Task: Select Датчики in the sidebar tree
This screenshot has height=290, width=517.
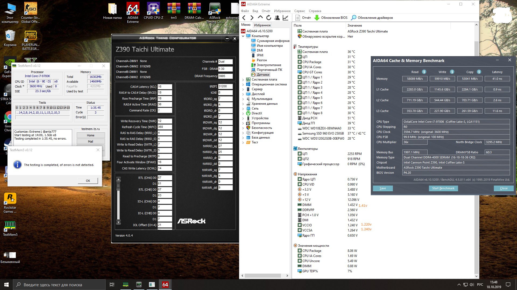Action: click(x=263, y=75)
